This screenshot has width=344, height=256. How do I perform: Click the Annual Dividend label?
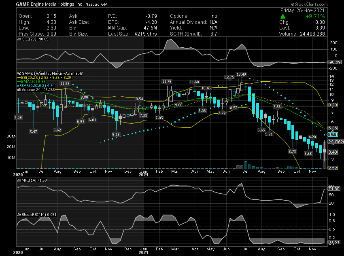(x=188, y=22)
